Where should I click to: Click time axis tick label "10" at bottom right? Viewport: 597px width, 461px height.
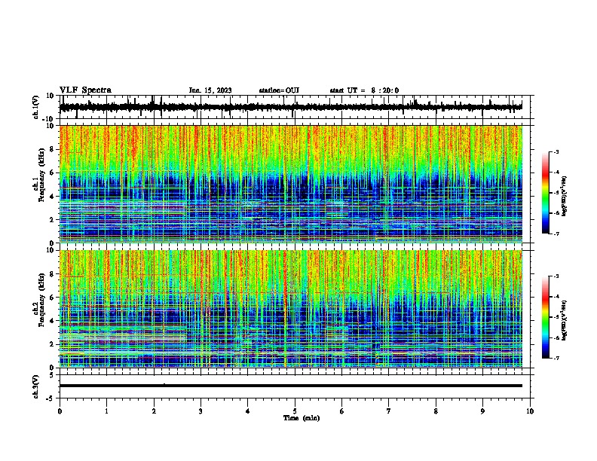(x=530, y=411)
